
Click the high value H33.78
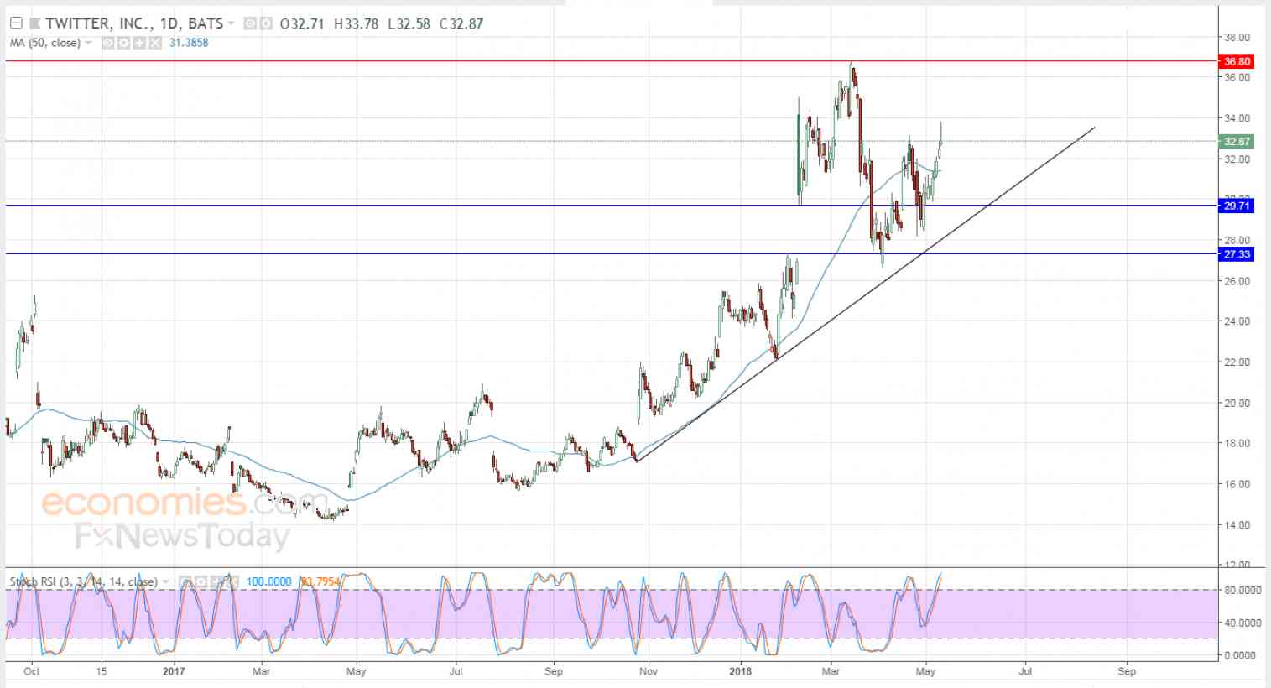(x=356, y=23)
